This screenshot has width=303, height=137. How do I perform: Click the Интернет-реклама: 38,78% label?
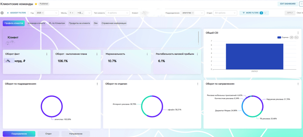[125, 104]
